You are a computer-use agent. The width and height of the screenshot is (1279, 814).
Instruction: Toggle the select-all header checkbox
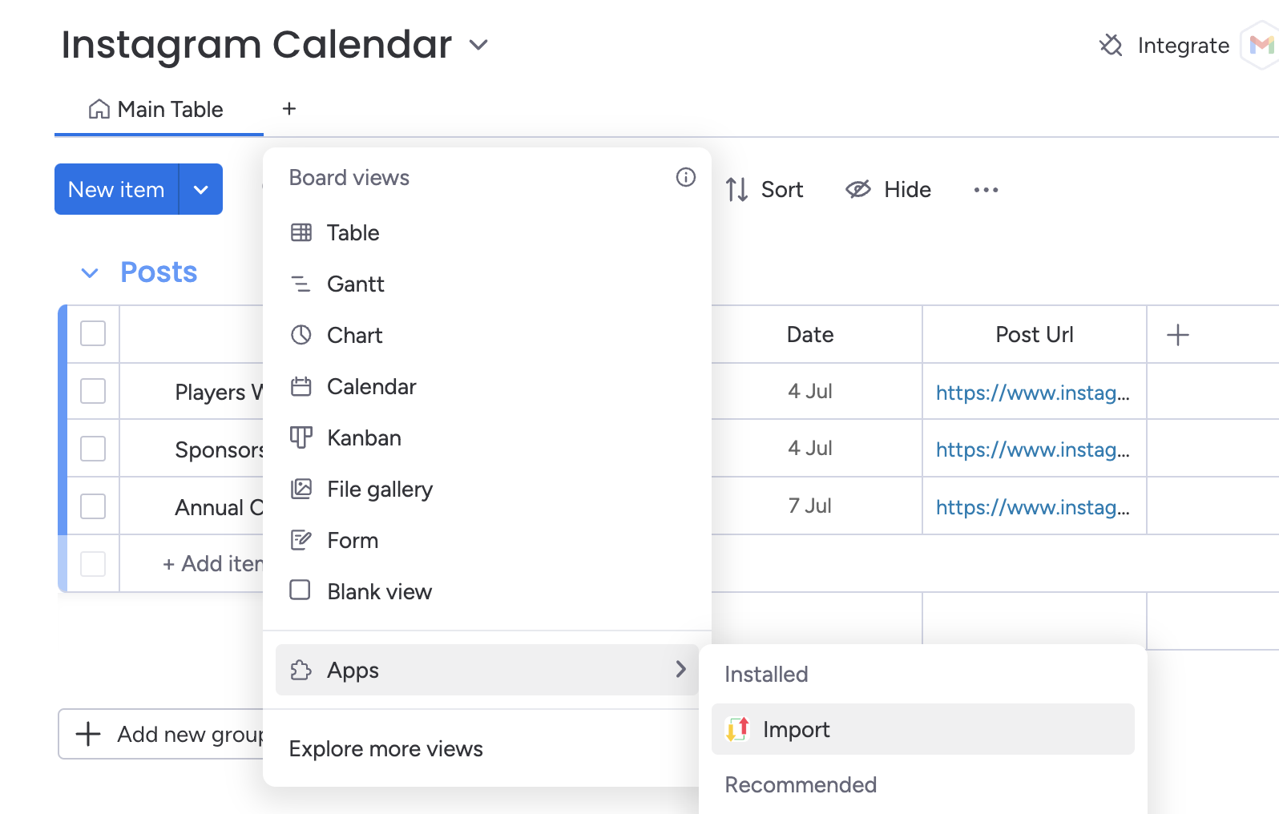point(93,333)
